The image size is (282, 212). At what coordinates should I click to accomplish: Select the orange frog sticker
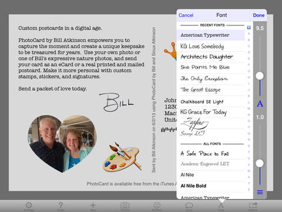pos(170,52)
